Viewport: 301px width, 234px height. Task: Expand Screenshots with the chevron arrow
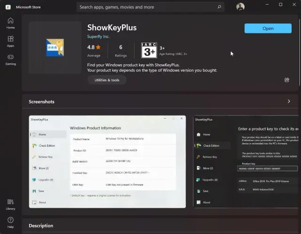[288, 101]
